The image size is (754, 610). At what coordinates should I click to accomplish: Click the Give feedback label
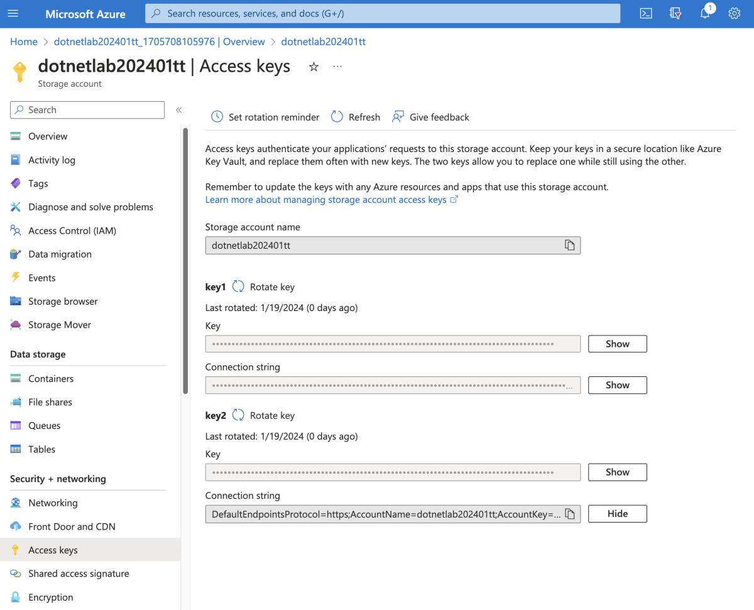439,117
